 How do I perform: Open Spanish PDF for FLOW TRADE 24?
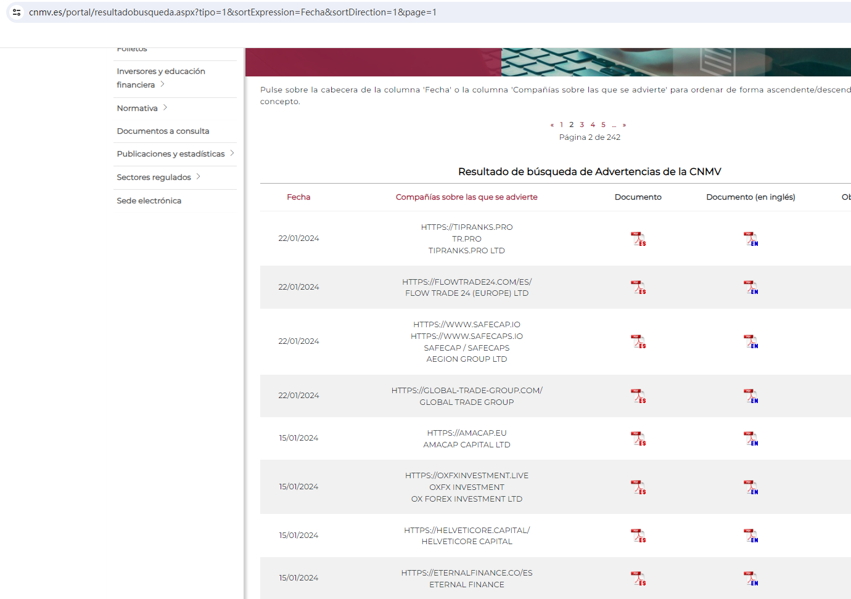[638, 287]
